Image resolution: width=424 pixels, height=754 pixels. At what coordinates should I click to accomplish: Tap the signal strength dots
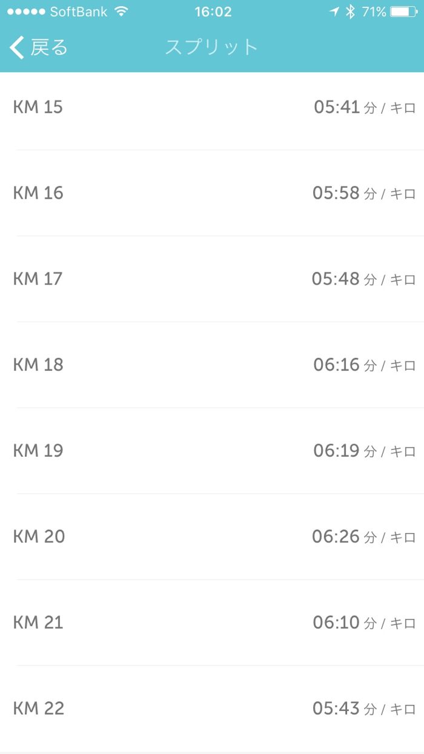25,12
